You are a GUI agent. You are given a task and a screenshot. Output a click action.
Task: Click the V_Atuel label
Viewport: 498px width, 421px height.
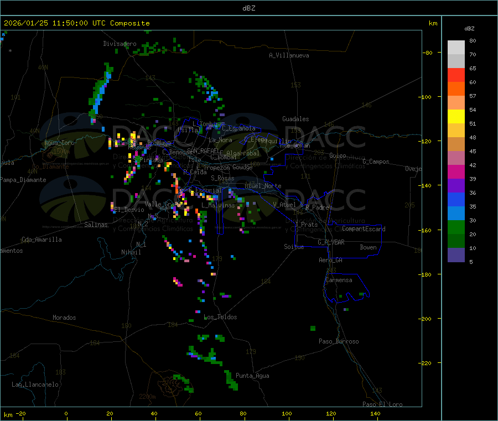tap(284, 205)
